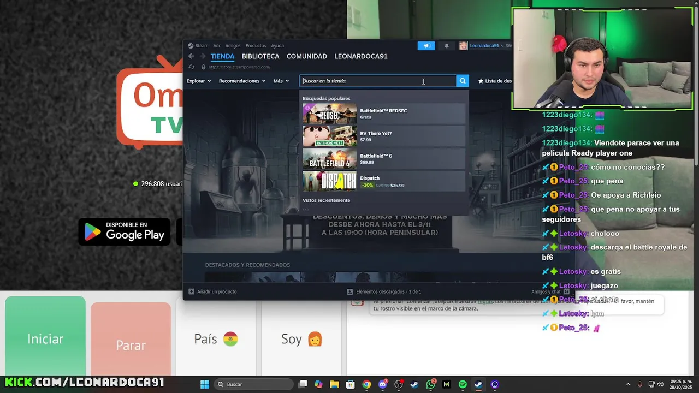Open the LEONARDOCA91 profile tab
This screenshot has height=393, width=699.
tap(361, 56)
